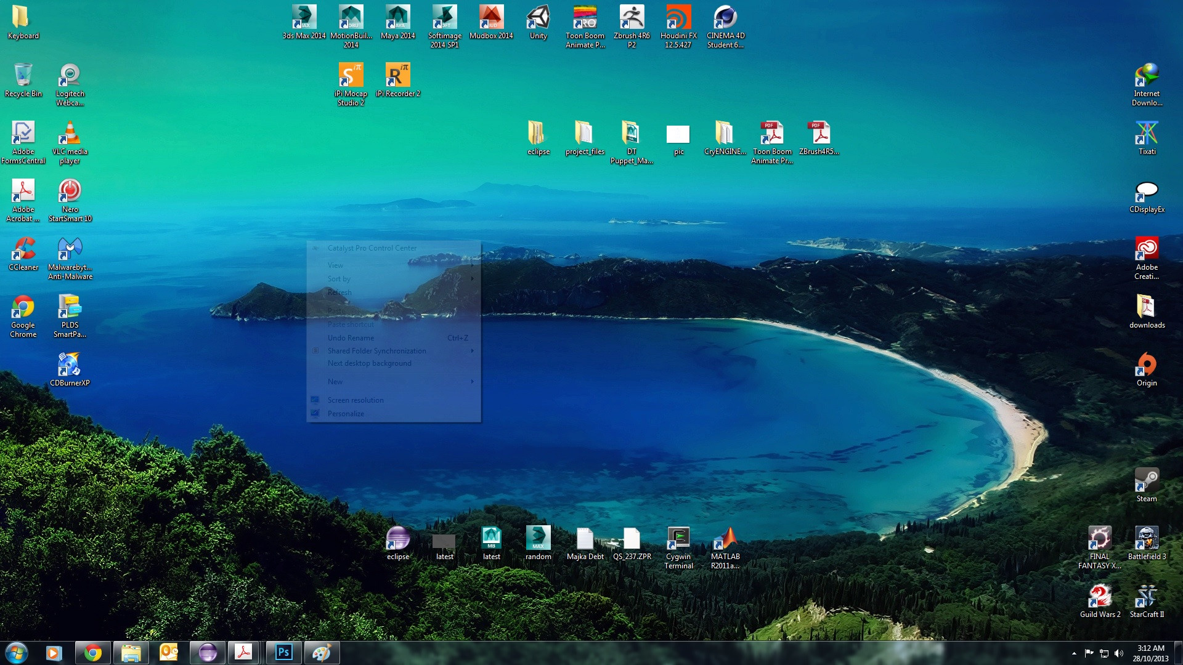
Task: Select the CCleaner desktop icon
Action: [23, 254]
